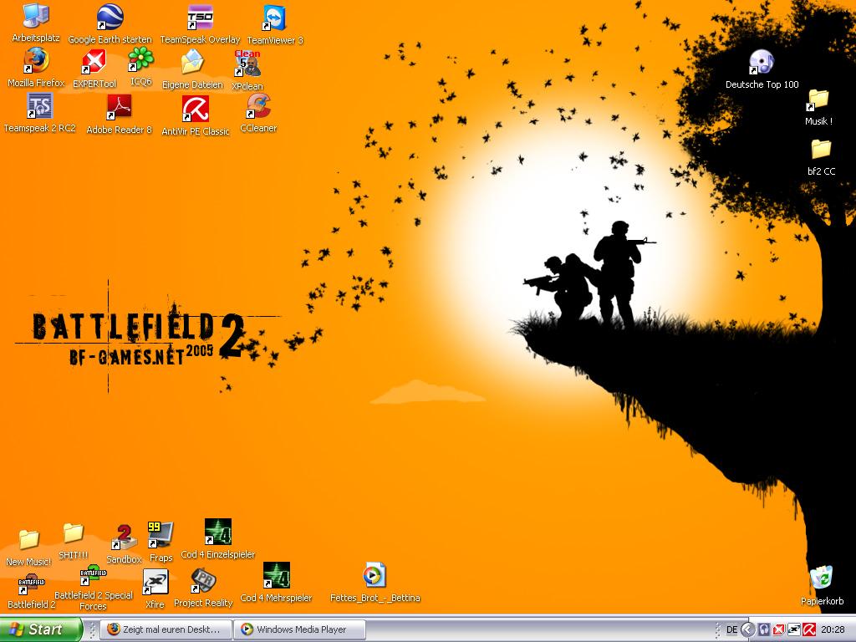Click the Xfire icon in the system tray
856x642 pixels.
tap(794, 630)
